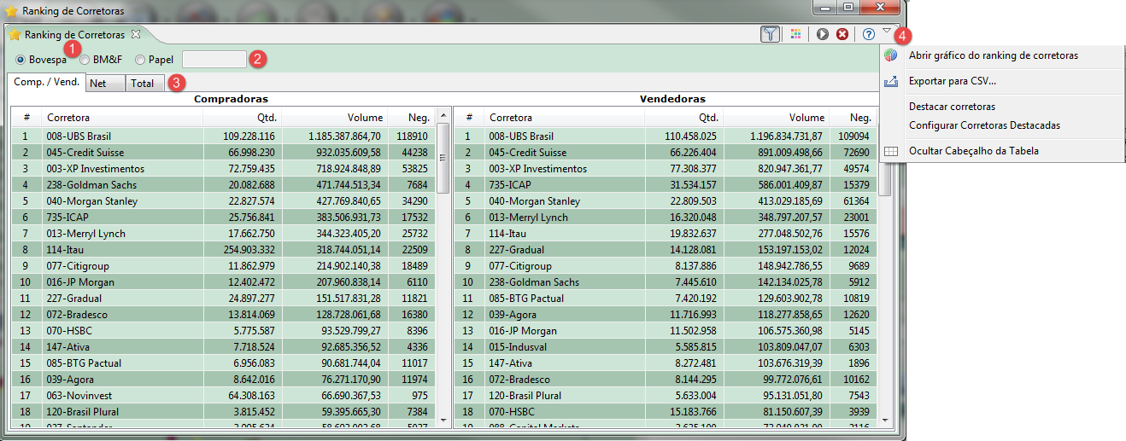This screenshot has width=1126, height=441.
Task: Select 238-Goldman Sachs in Compradoras table
Action: (x=223, y=184)
